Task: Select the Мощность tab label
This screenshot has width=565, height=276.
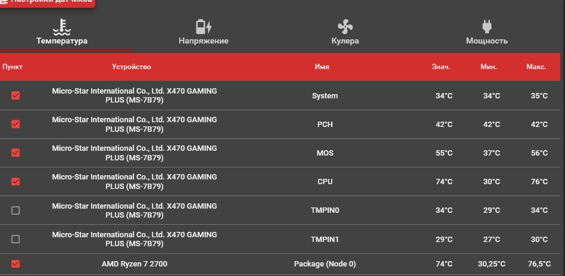Action: [x=487, y=41]
